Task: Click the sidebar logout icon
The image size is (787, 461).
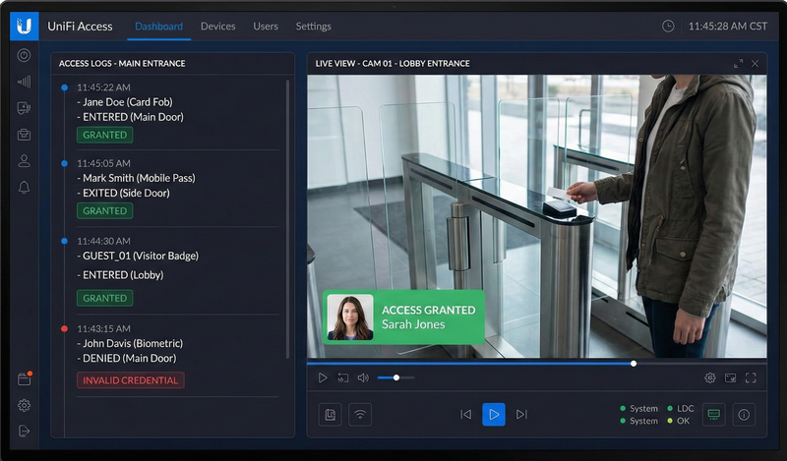Action: pyautogui.click(x=24, y=431)
